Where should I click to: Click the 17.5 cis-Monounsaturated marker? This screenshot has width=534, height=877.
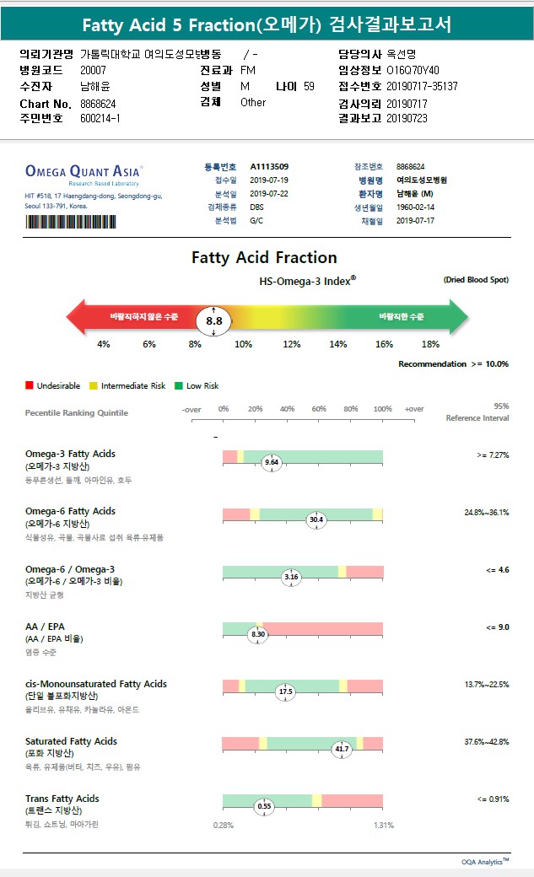pos(286,691)
